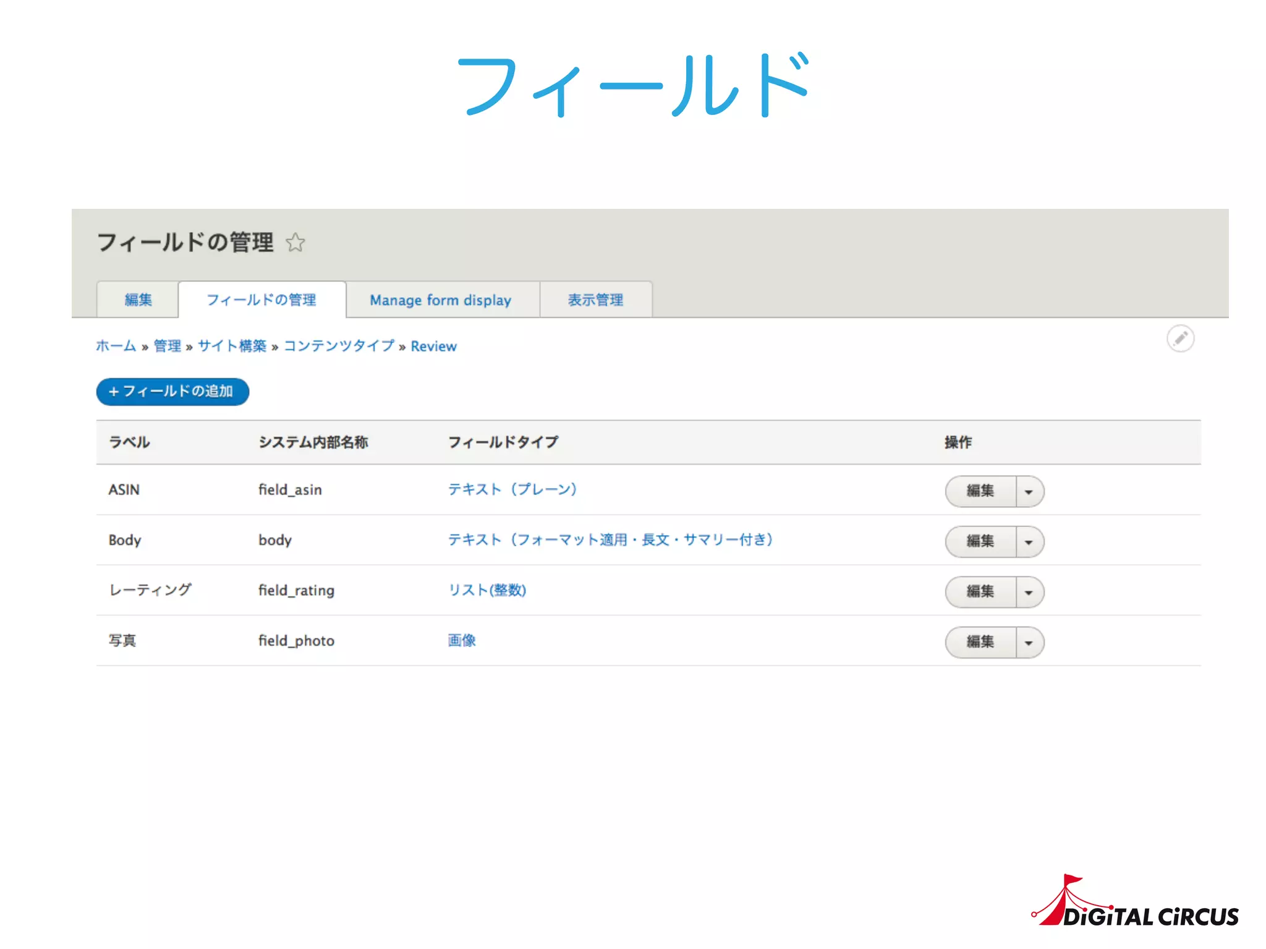The image size is (1266, 949).
Task: Expand the operations dropdown for Body row
Action: tap(1029, 542)
